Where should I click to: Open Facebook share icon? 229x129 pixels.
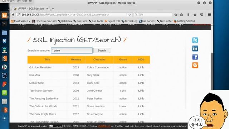(195, 57)
